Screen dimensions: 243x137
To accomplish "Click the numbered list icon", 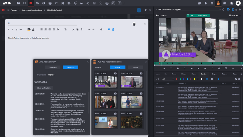I will coord(46,29).
